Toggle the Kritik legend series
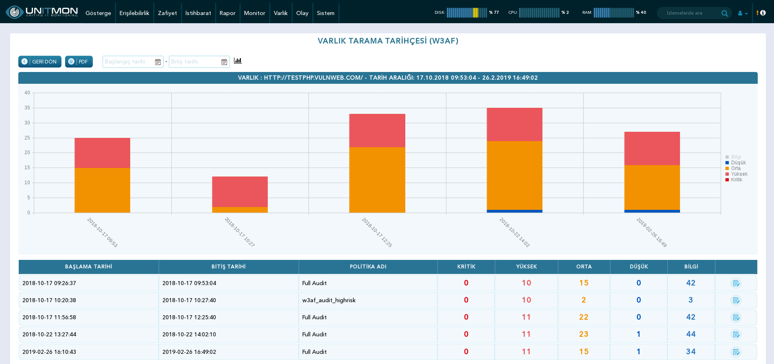Image resolution: width=774 pixels, height=364 pixels. click(734, 180)
